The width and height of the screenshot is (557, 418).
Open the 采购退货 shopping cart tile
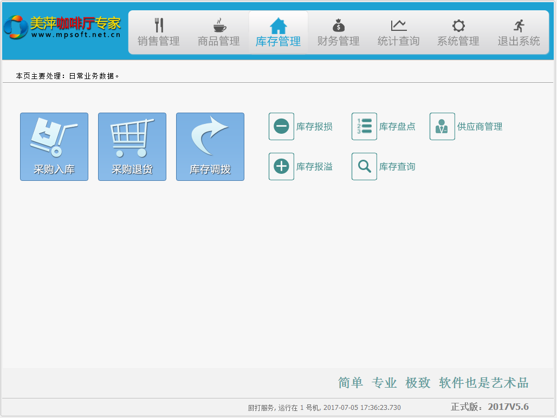(x=132, y=147)
